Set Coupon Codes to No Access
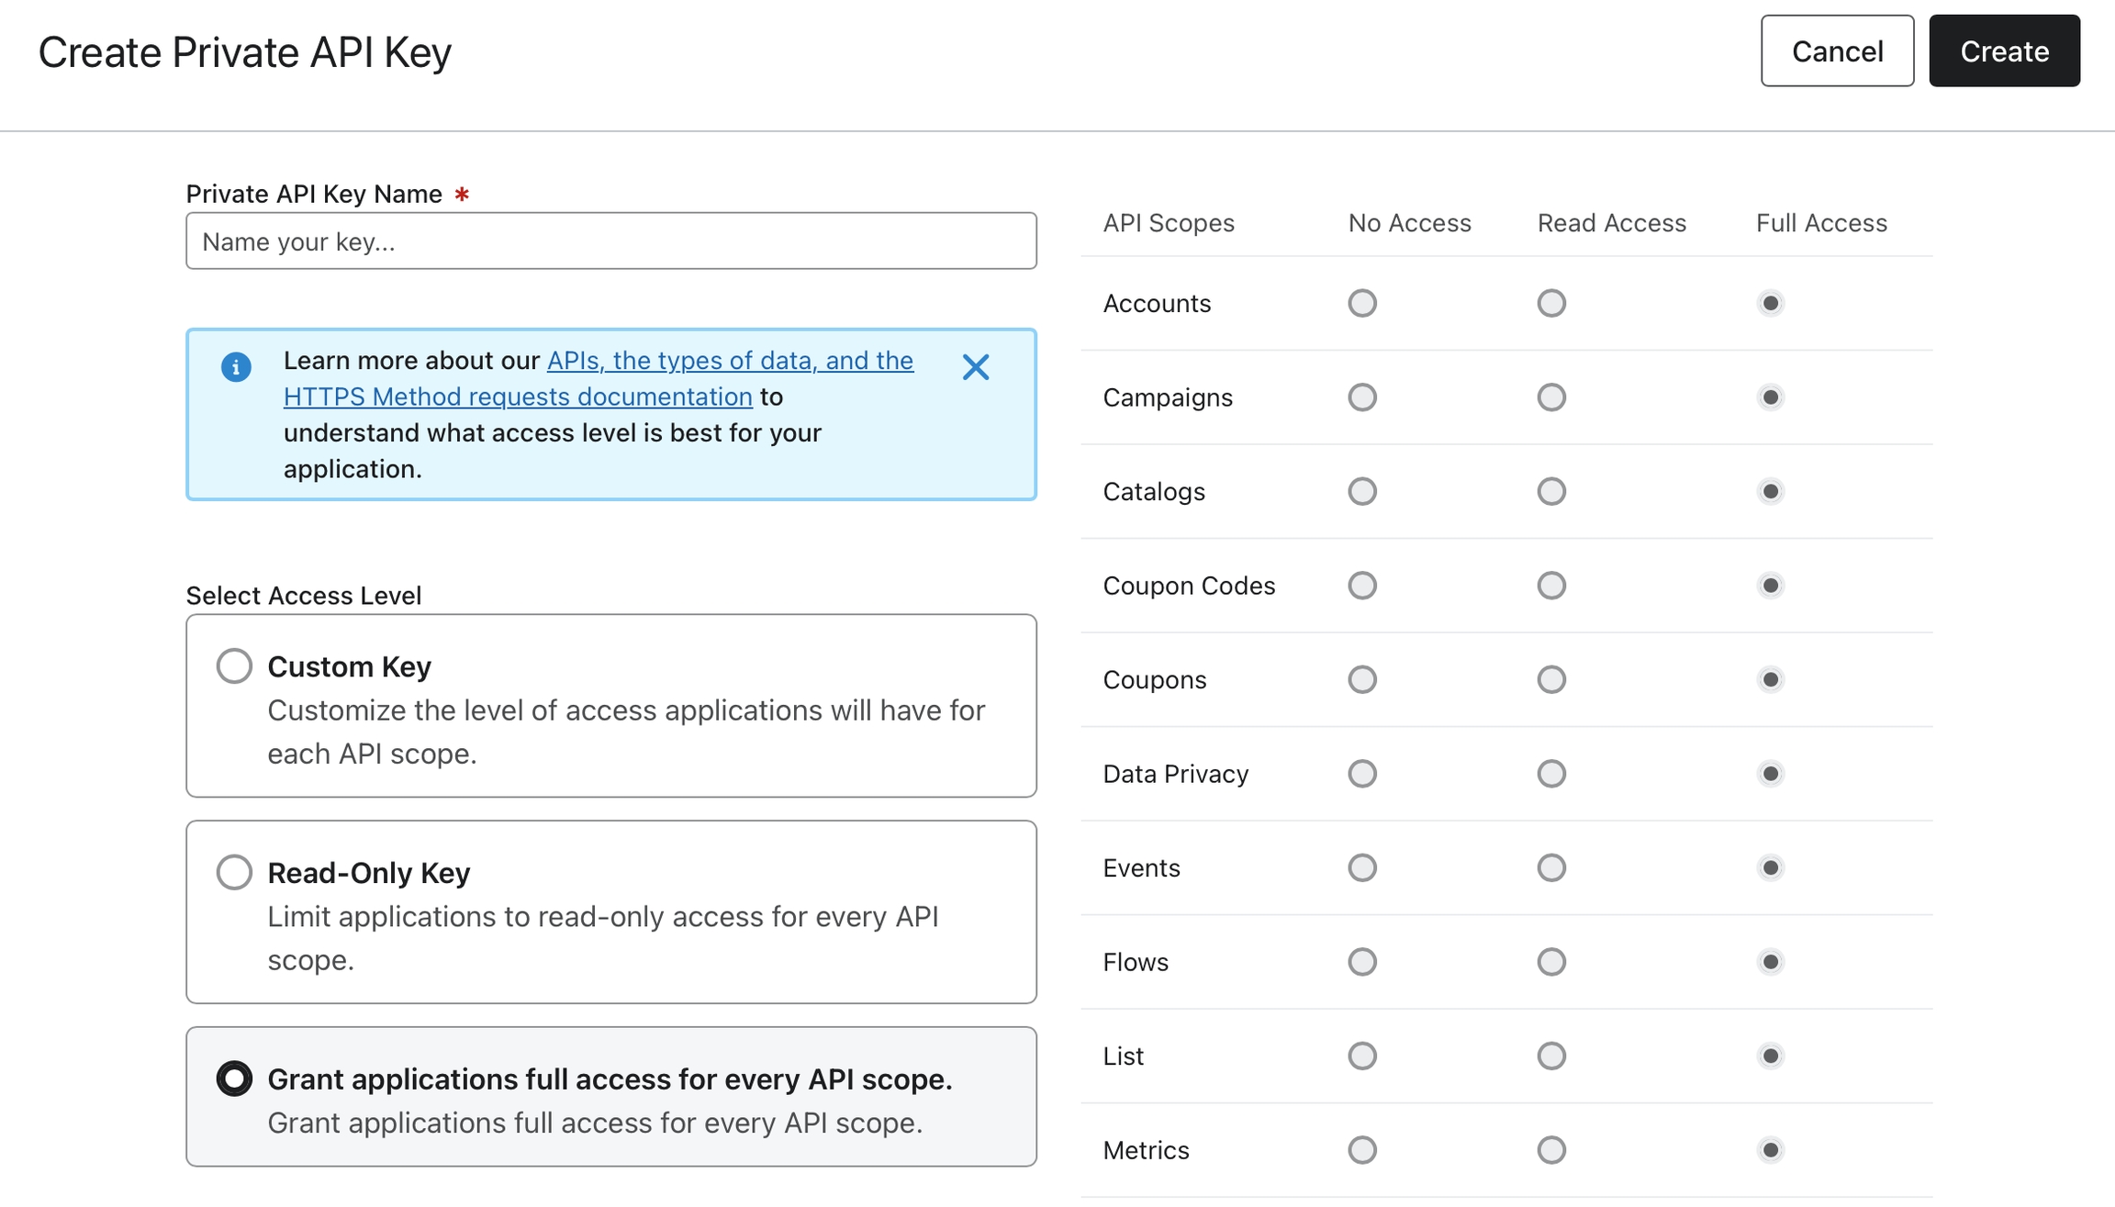Image resolution: width=2115 pixels, height=1207 pixels. point(1362,586)
